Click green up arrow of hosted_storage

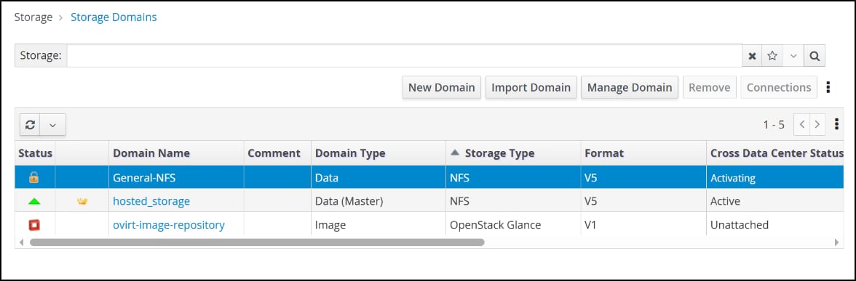click(x=33, y=201)
